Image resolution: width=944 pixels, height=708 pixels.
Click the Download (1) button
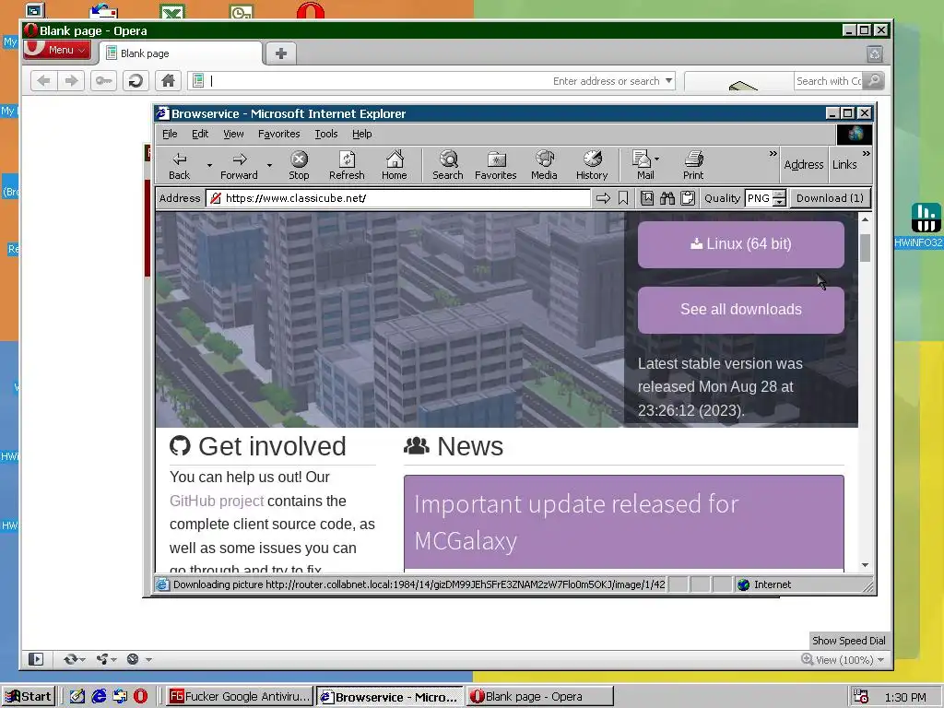830,198
